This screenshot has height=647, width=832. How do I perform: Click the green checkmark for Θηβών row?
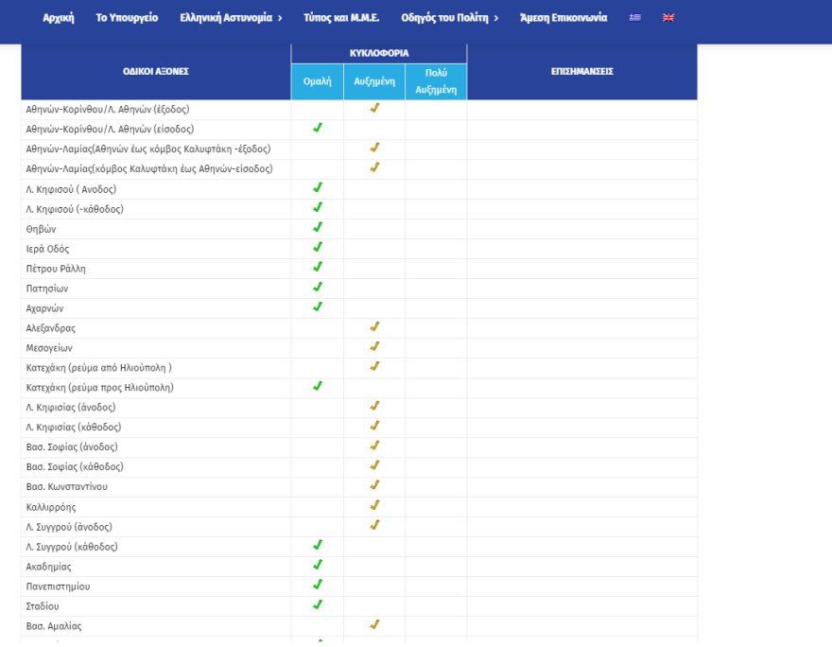(318, 228)
